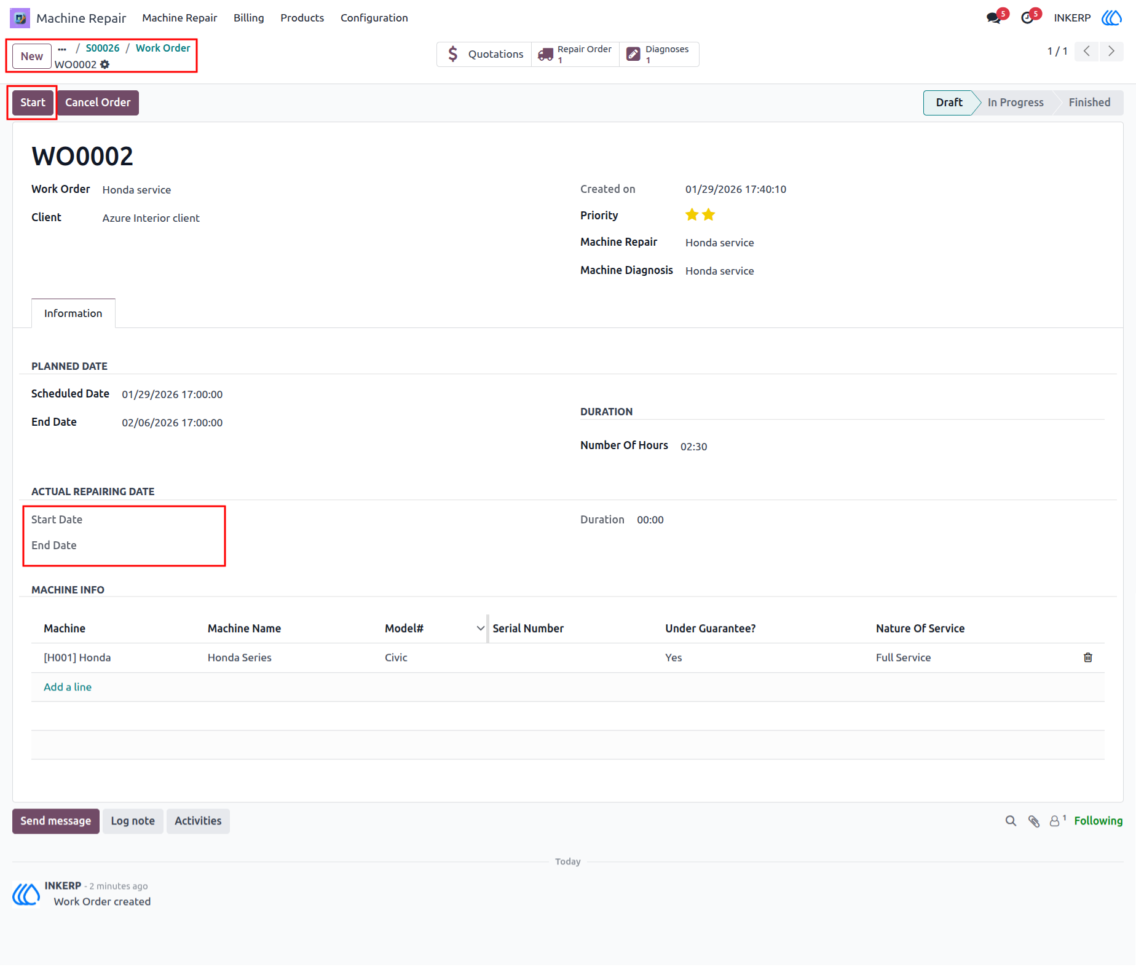Edit the Scheduled Date field
1136x967 pixels.
pyautogui.click(x=172, y=394)
